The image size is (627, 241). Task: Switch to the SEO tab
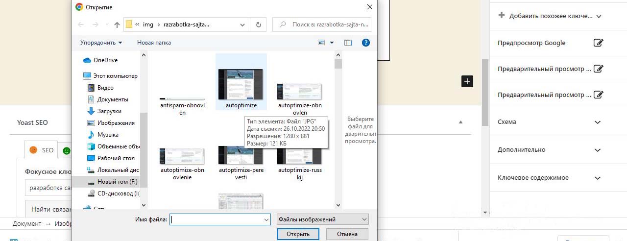click(x=41, y=150)
